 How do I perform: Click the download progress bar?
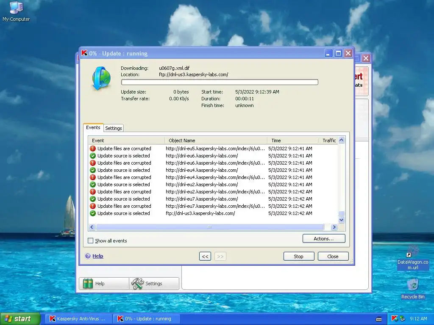click(x=220, y=82)
